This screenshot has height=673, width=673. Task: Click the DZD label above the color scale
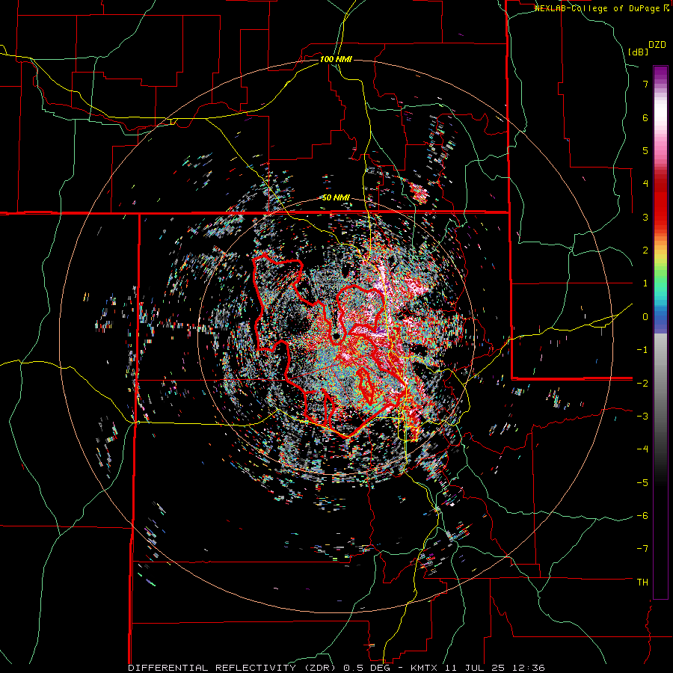point(657,45)
